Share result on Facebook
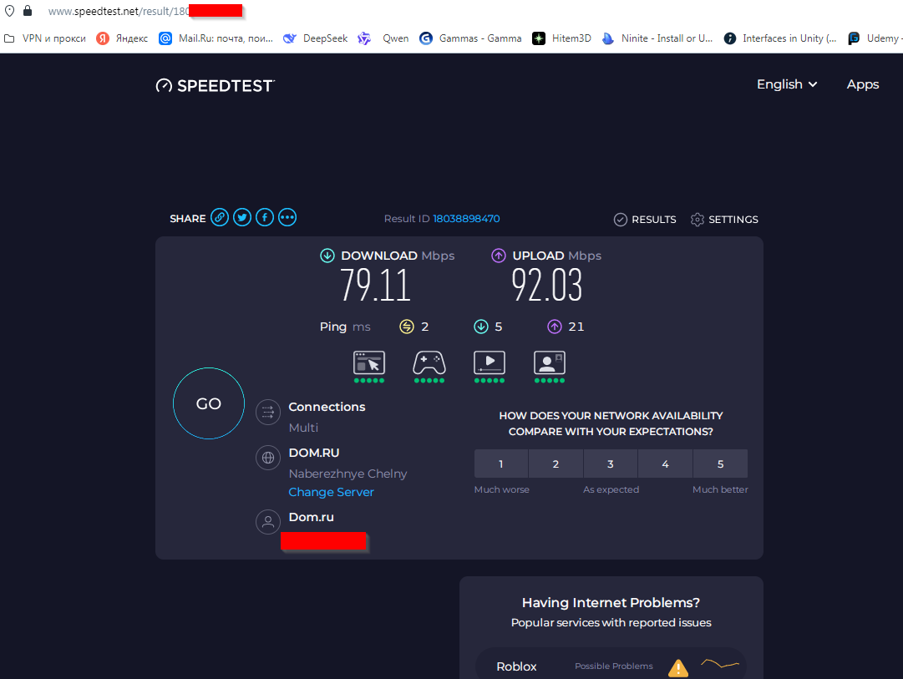 (265, 218)
